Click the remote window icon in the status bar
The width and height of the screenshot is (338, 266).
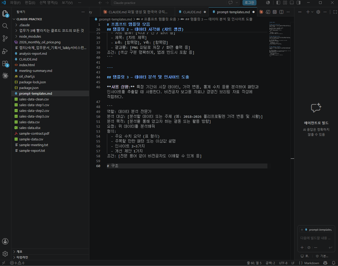4,263
